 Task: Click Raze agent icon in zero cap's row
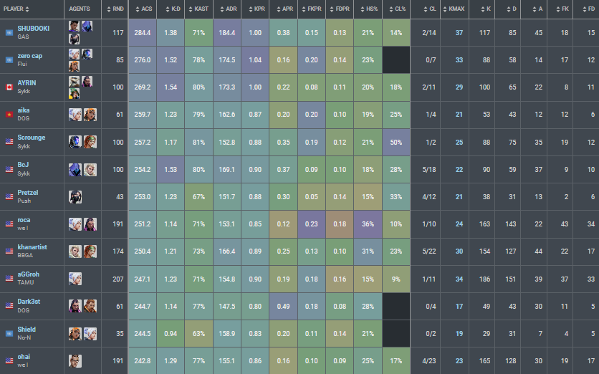(x=75, y=66)
